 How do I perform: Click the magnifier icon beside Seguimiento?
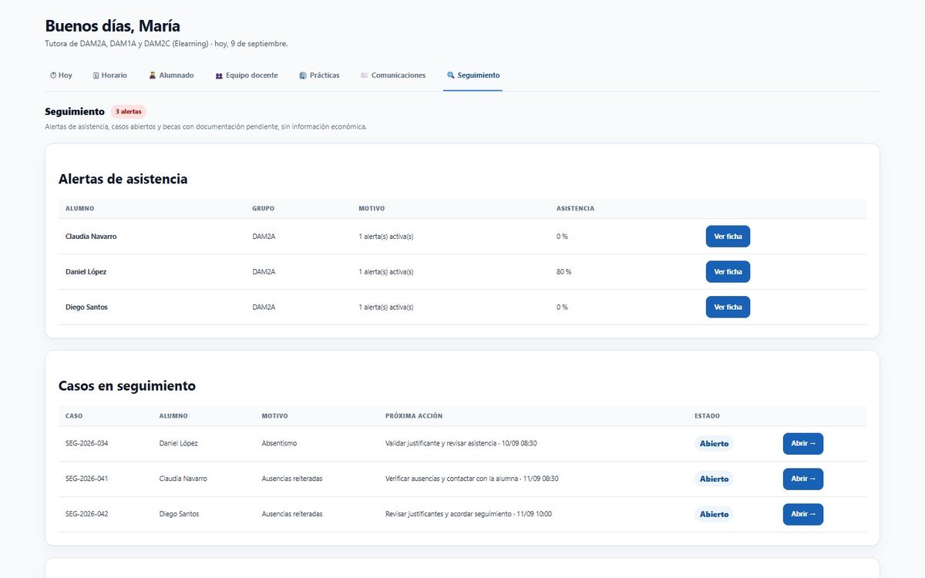click(451, 76)
